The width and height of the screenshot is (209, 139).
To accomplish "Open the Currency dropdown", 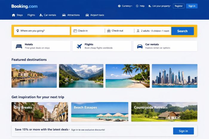I will pyautogui.click(x=125, y=6).
